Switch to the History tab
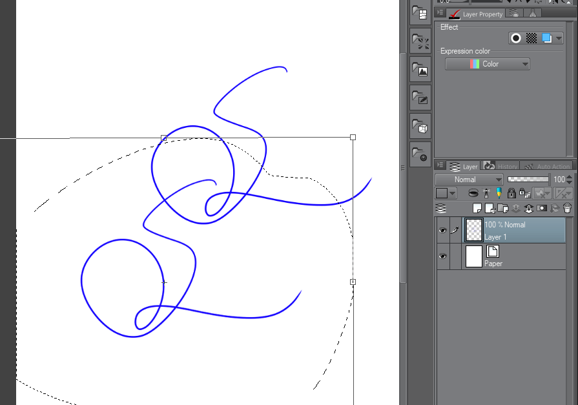 pyautogui.click(x=501, y=167)
